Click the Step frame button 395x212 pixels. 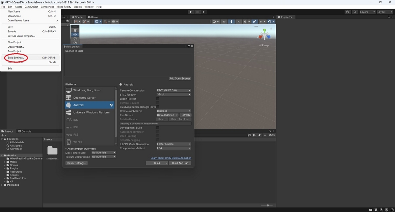tap(204, 12)
